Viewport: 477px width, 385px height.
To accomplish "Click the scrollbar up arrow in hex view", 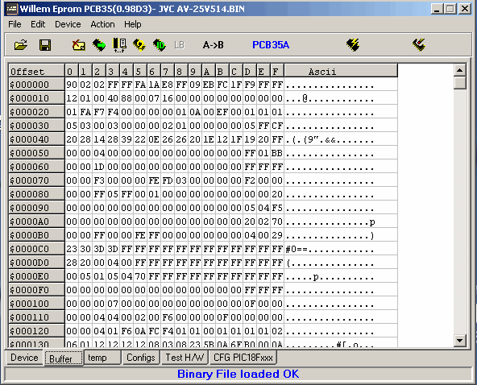I will click(459, 71).
